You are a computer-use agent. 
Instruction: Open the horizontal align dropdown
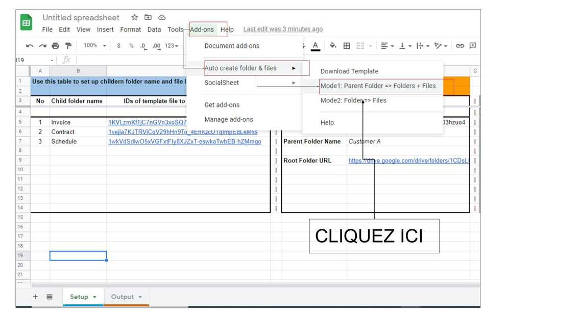(x=387, y=46)
